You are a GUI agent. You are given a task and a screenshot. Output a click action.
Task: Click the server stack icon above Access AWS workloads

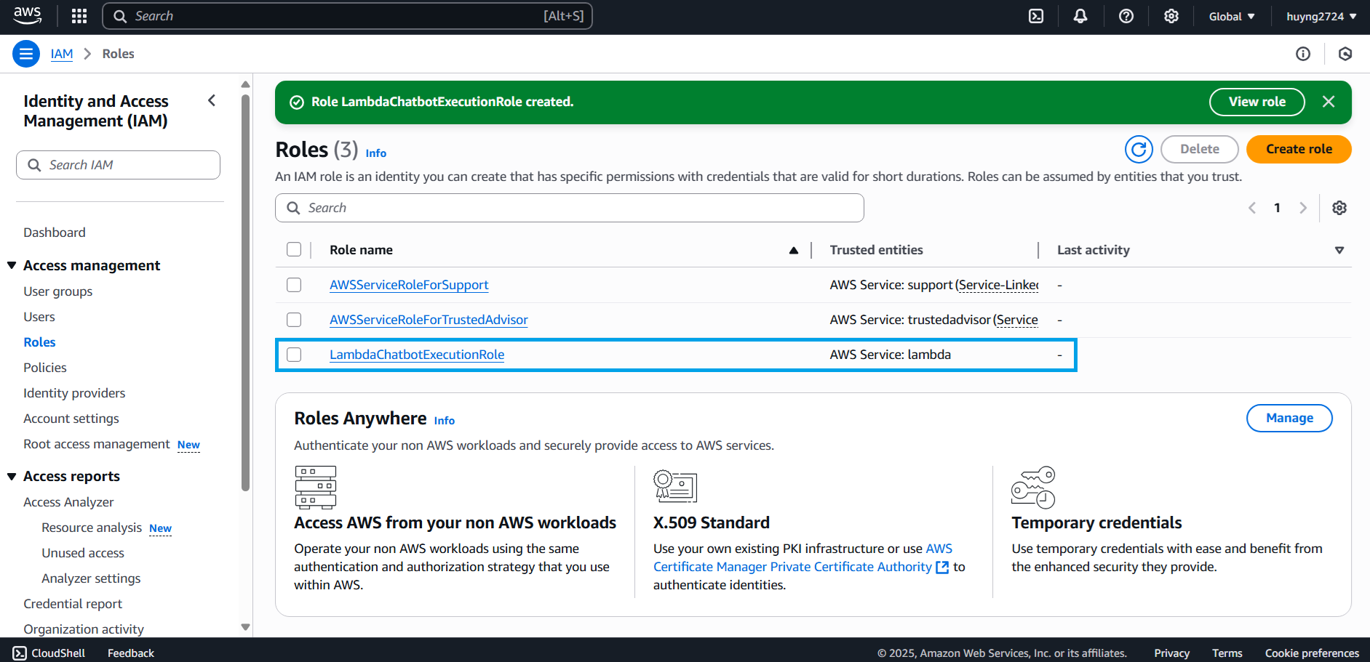coord(316,487)
